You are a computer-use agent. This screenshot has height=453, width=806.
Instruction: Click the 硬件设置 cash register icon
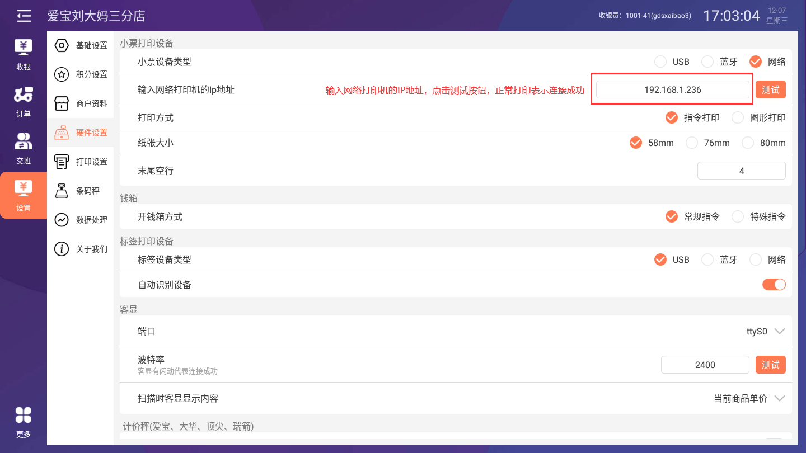61,133
